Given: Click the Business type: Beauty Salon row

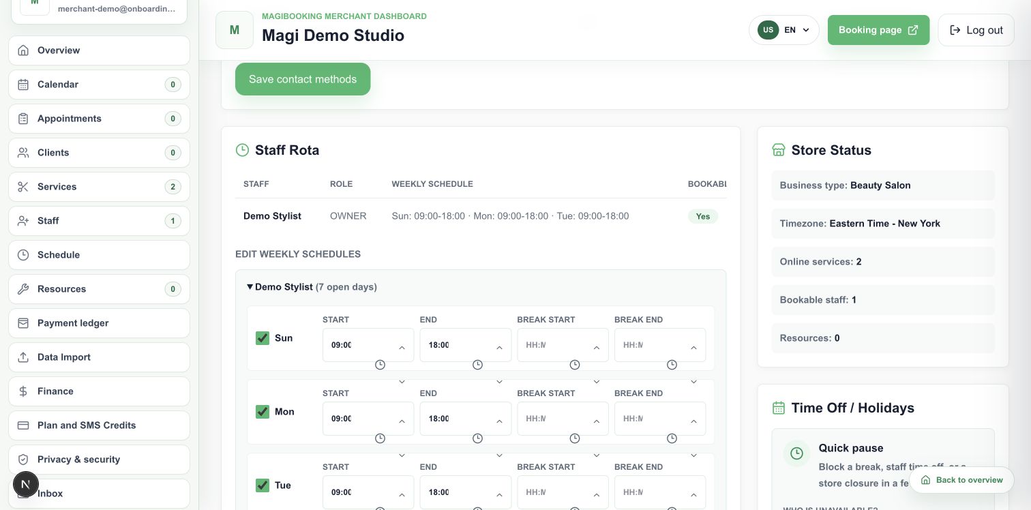Looking at the screenshot, I should tap(883, 185).
